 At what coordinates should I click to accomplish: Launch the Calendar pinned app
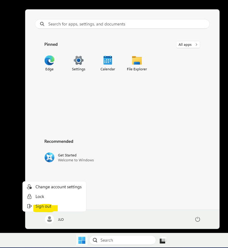[x=108, y=63]
